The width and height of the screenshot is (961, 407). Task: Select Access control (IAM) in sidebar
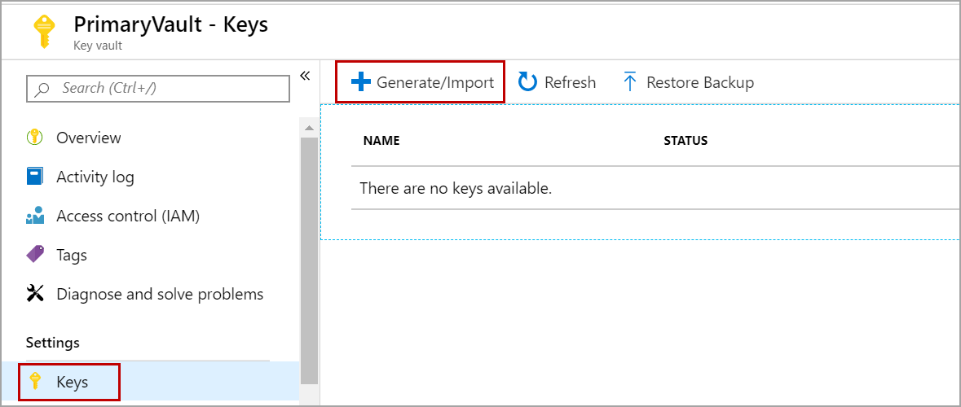[127, 216]
